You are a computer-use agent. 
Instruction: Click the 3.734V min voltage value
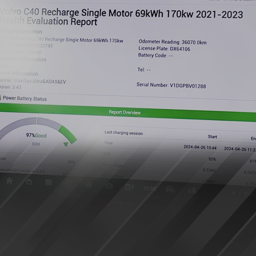209,170
